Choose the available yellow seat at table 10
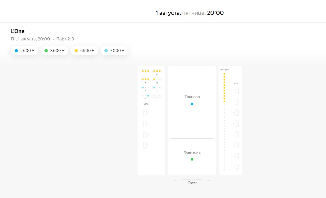The height and width of the screenshot is (198, 326). 154,79
